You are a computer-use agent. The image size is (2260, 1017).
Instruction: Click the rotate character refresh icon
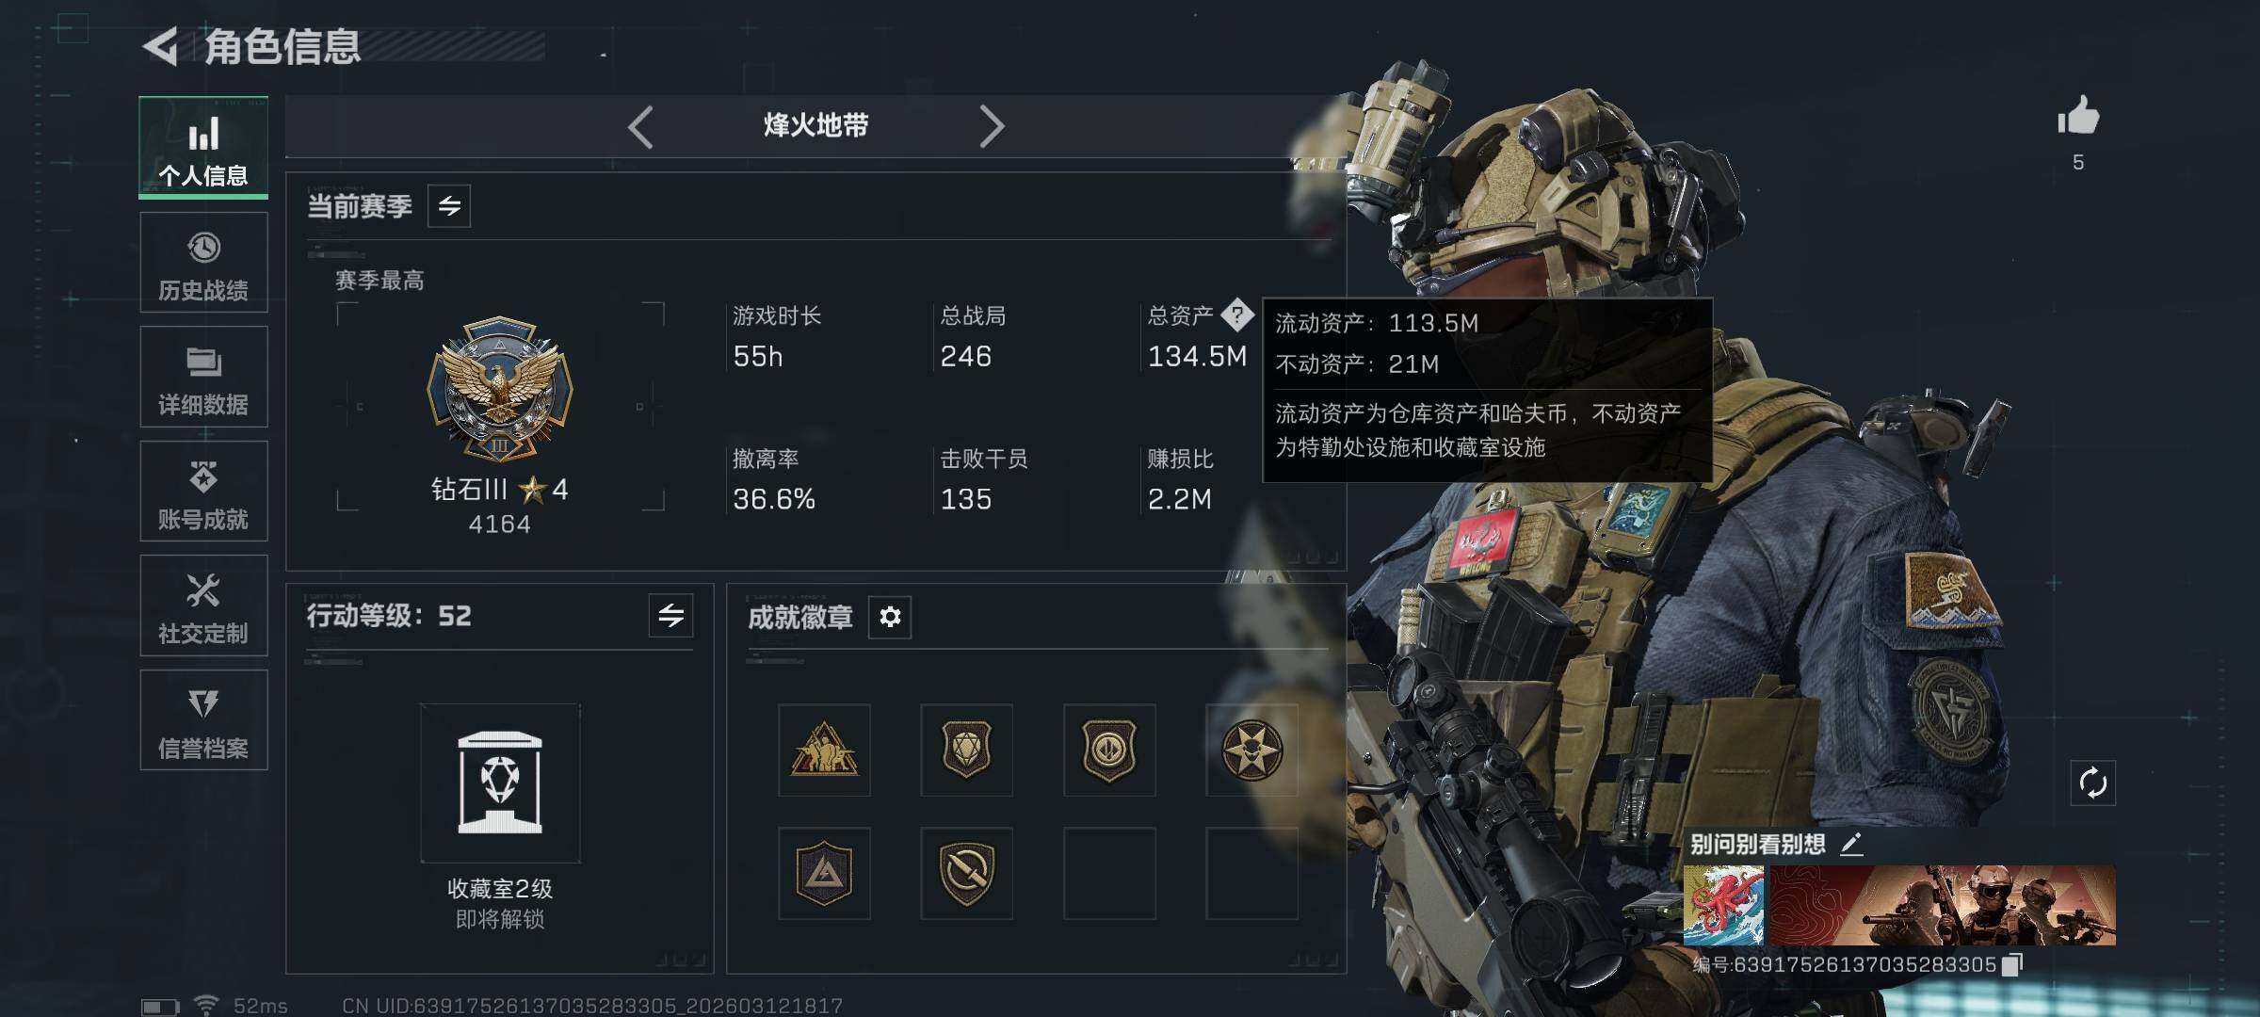[2092, 783]
